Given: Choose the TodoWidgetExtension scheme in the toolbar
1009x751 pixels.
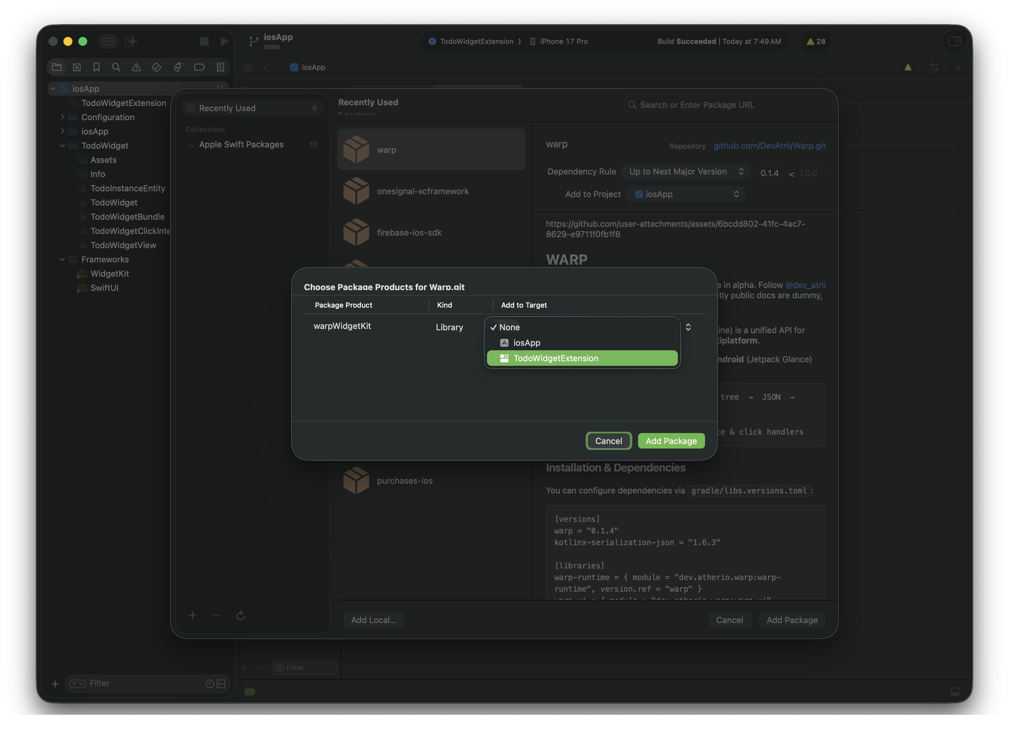Looking at the screenshot, I should click(476, 41).
